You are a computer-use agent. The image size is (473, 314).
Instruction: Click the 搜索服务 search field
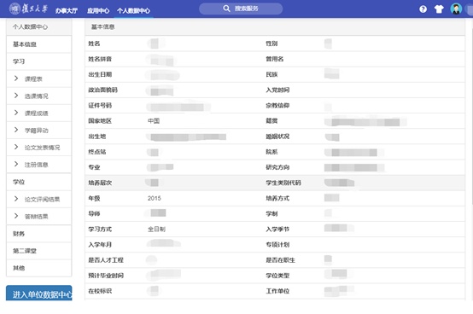click(241, 9)
